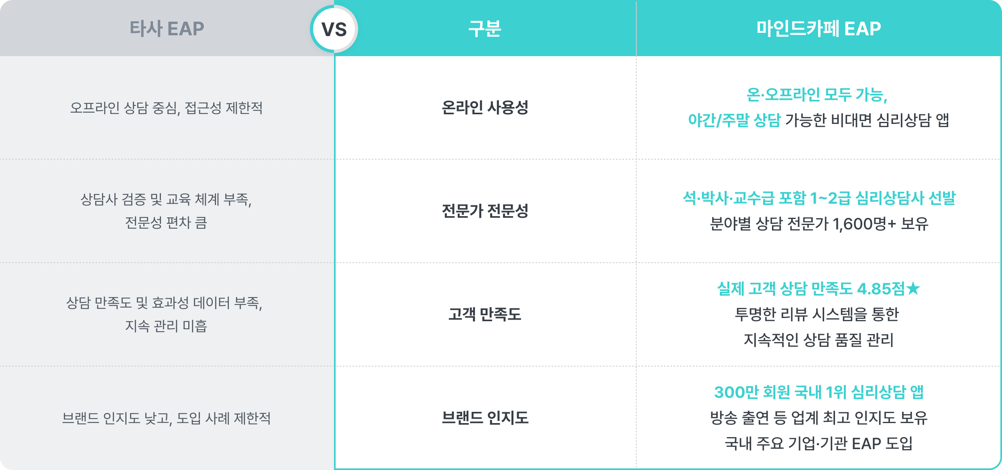Click the 타사 EAP column header
This screenshot has height=470, width=1002.
pos(167,28)
